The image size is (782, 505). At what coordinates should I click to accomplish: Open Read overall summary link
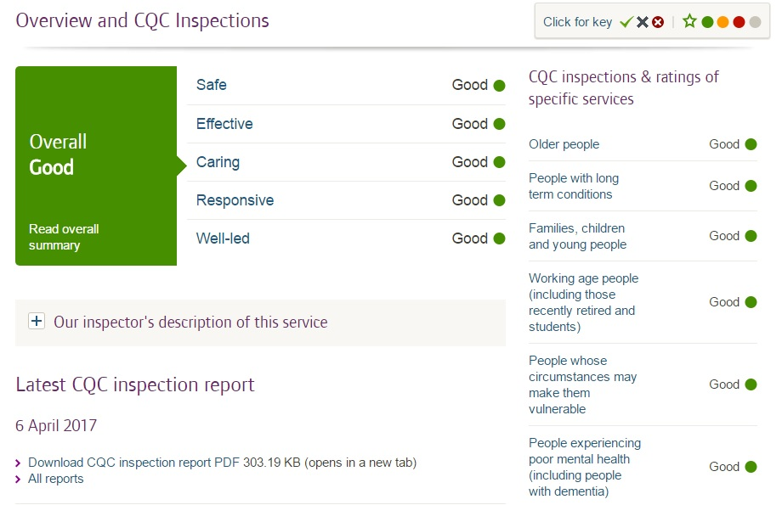point(64,237)
